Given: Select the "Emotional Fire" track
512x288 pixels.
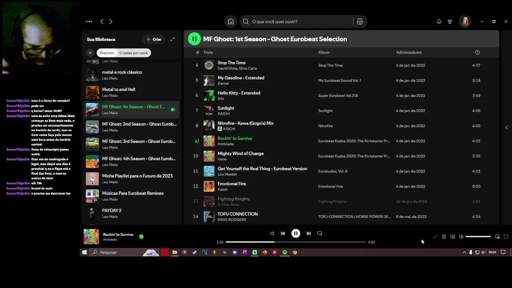Looking at the screenshot, I should point(341,186).
